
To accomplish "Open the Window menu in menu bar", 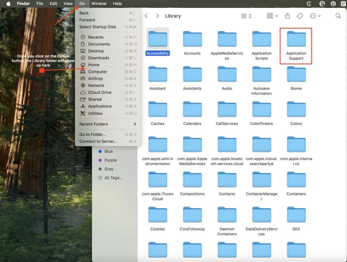I will pos(99,4).
